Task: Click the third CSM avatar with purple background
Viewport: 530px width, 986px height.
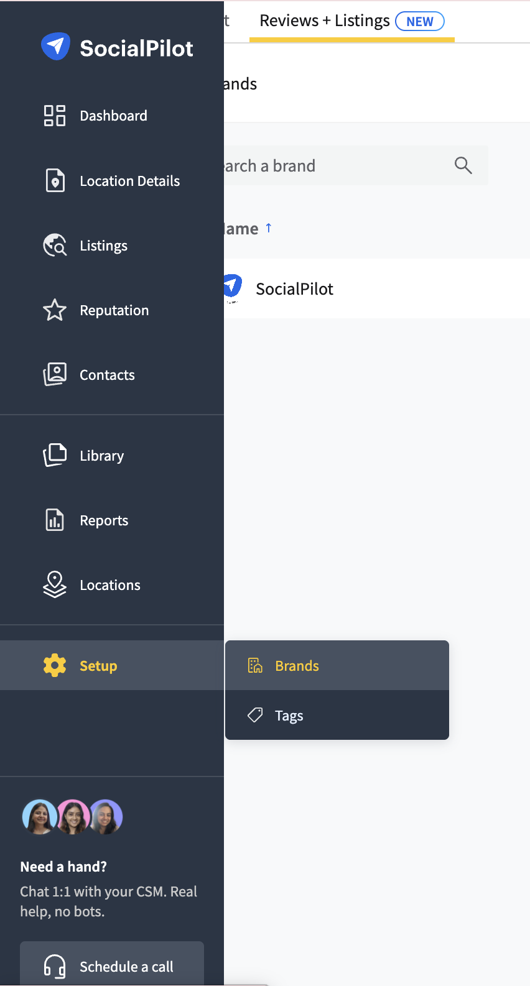Action: [107, 816]
